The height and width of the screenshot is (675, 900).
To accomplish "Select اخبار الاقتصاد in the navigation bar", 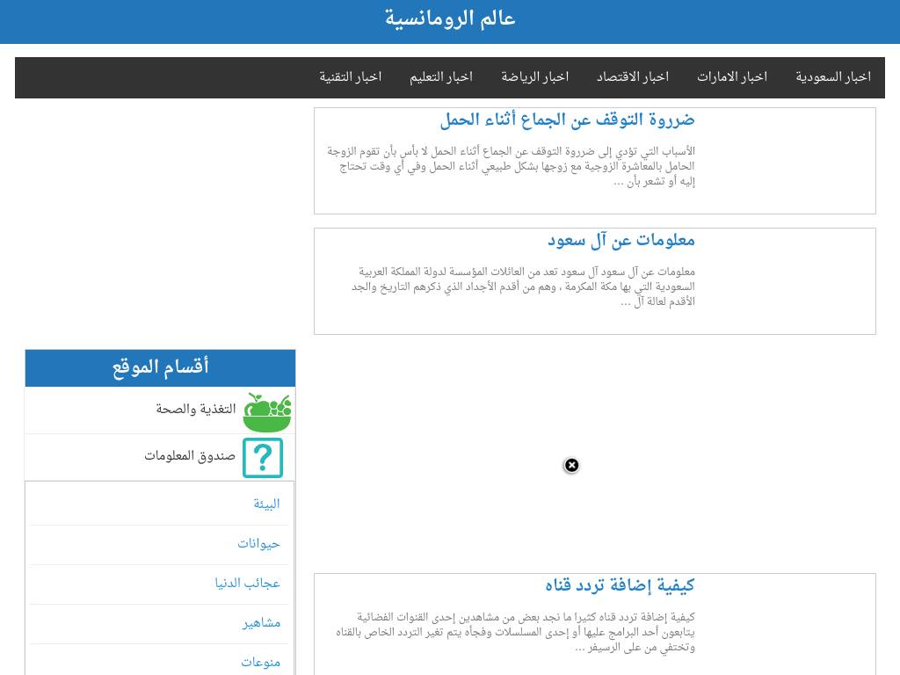I will pyautogui.click(x=633, y=77).
